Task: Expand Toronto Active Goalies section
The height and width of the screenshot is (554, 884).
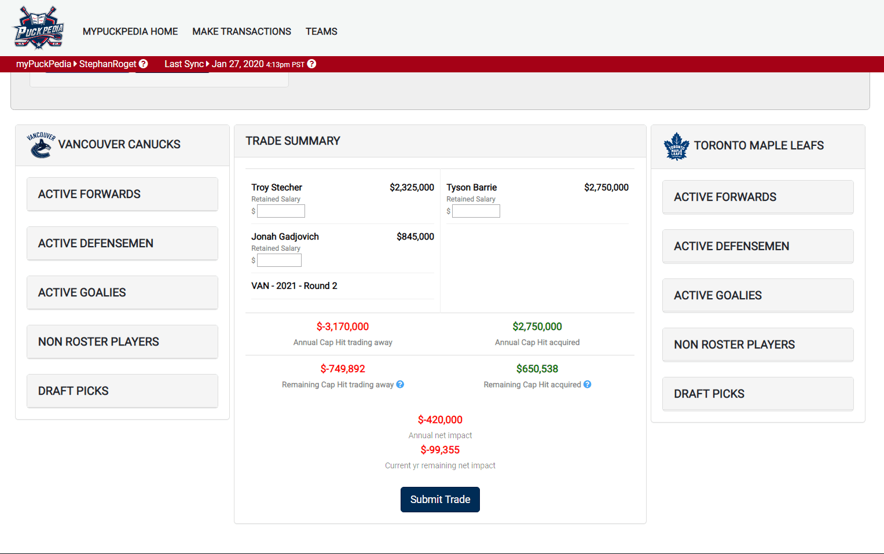Action: pos(757,296)
